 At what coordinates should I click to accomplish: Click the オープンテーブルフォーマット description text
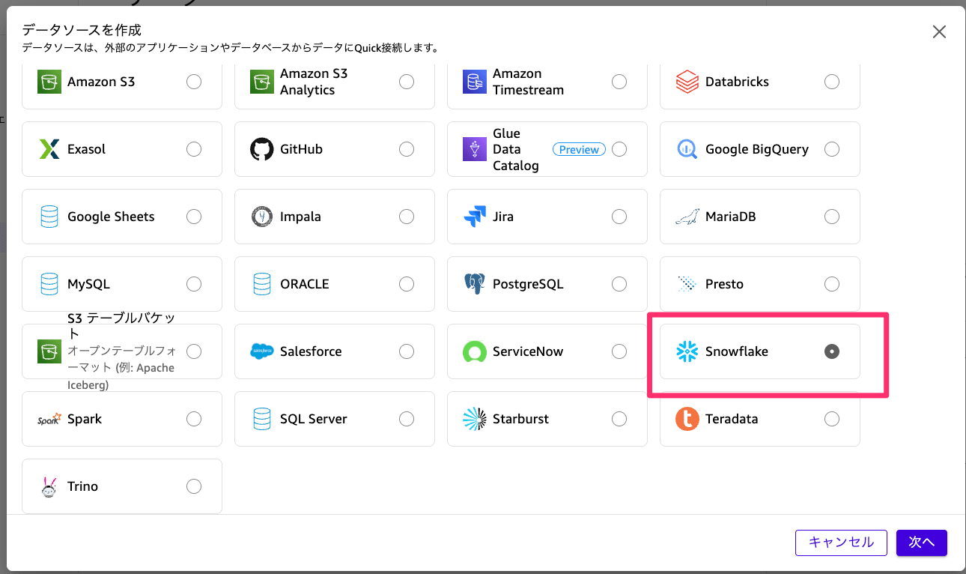point(121,368)
